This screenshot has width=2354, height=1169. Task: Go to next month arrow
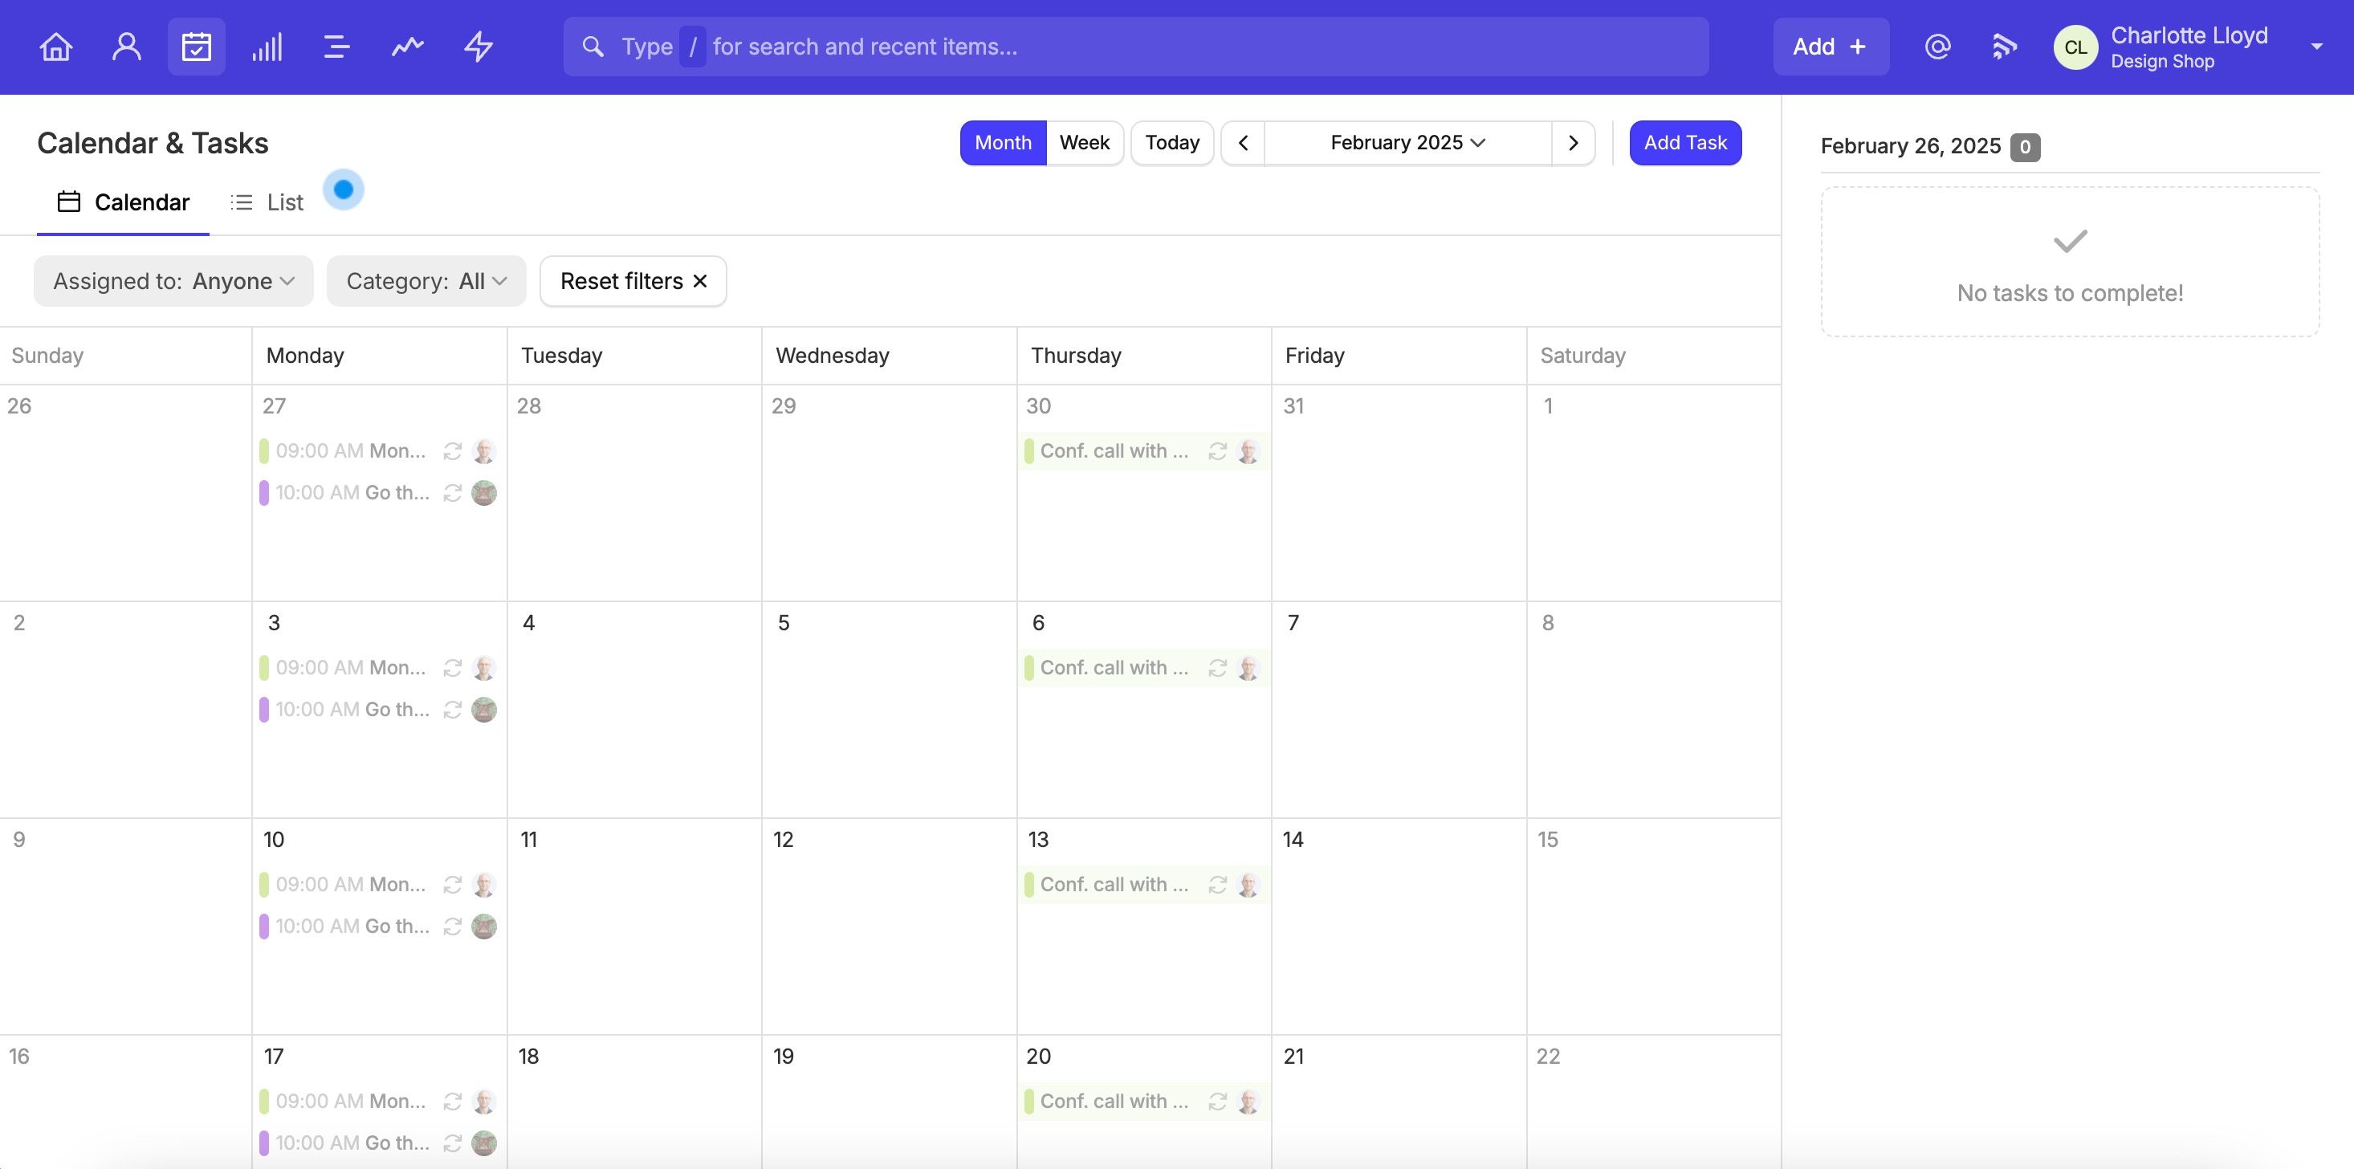pyautogui.click(x=1573, y=143)
